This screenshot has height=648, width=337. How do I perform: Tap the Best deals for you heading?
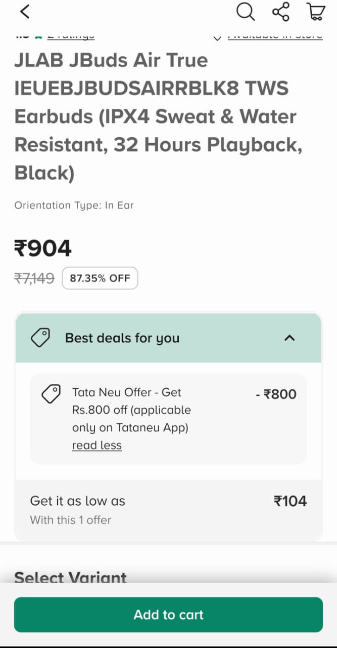click(x=122, y=338)
